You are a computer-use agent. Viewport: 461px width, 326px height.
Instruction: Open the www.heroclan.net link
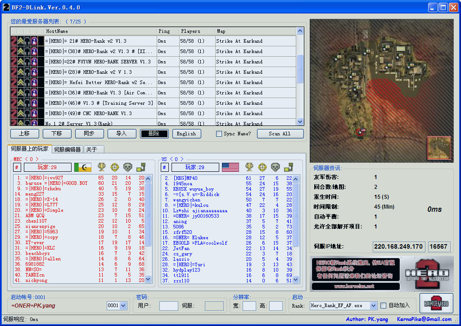pyautogui.click(x=354, y=286)
